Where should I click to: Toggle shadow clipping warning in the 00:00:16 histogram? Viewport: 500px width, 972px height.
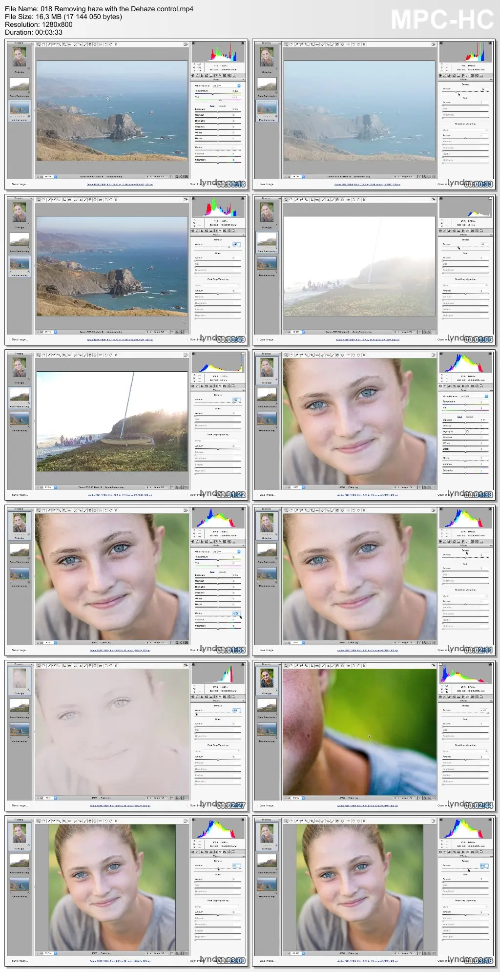[193, 43]
